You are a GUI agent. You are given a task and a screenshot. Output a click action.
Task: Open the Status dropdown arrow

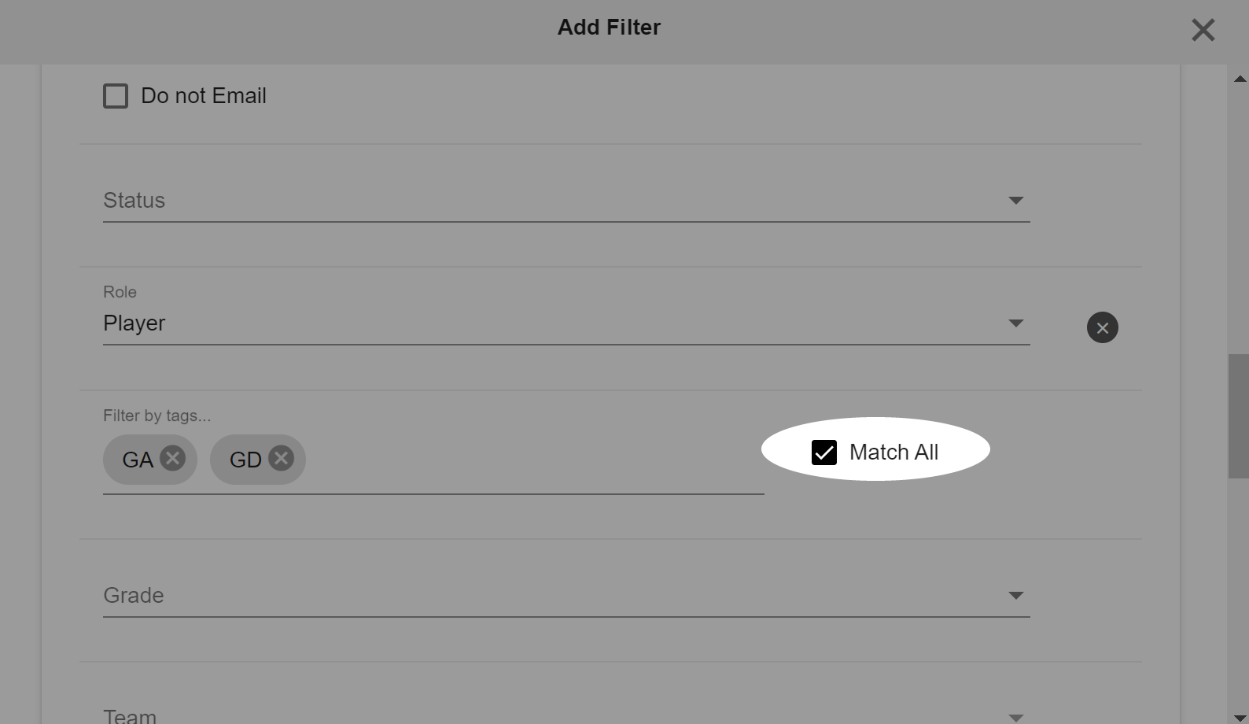(x=1015, y=201)
